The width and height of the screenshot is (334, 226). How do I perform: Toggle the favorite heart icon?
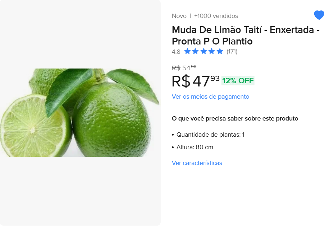(319, 15)
